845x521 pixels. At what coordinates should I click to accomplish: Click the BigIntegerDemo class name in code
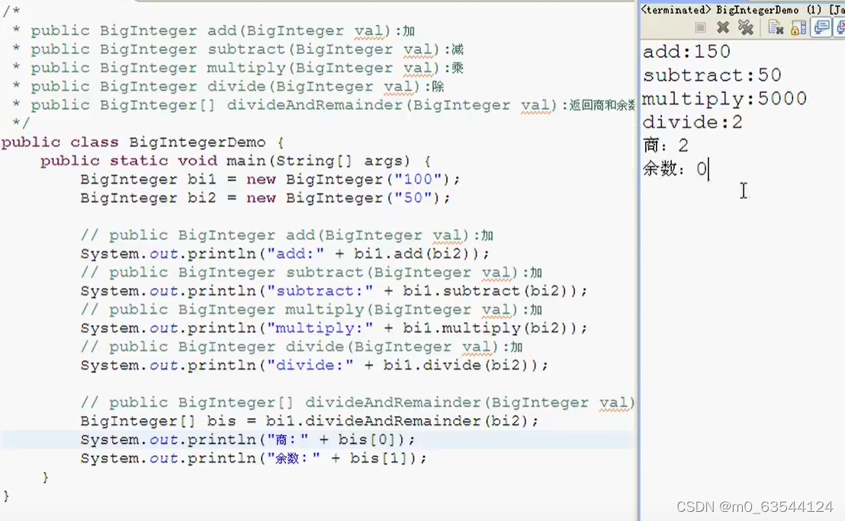coord(197,142)
